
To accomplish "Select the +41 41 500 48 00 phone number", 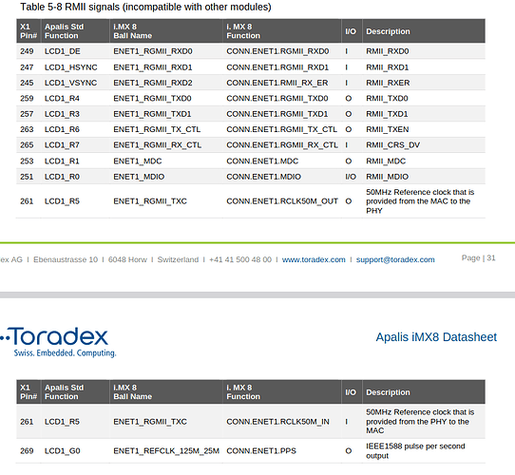I will [x=240, y=259].
